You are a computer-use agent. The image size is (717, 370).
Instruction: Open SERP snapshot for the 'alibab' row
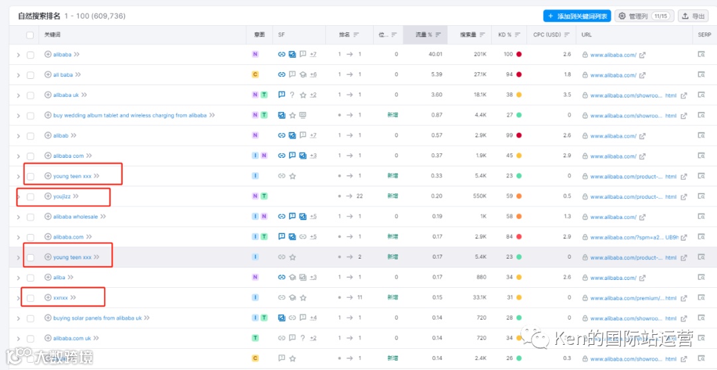(x=701, y=135)
